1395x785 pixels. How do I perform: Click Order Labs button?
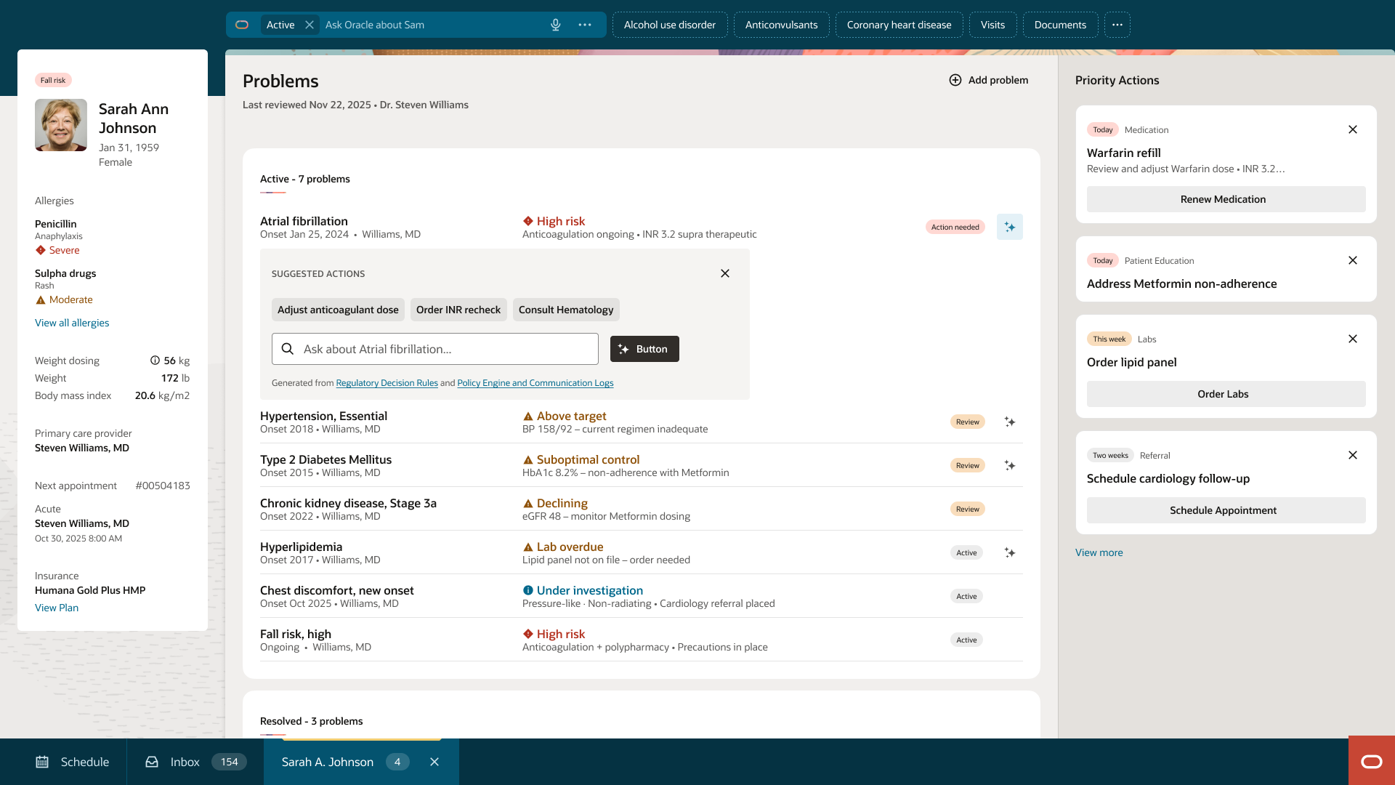(1226, 394)
